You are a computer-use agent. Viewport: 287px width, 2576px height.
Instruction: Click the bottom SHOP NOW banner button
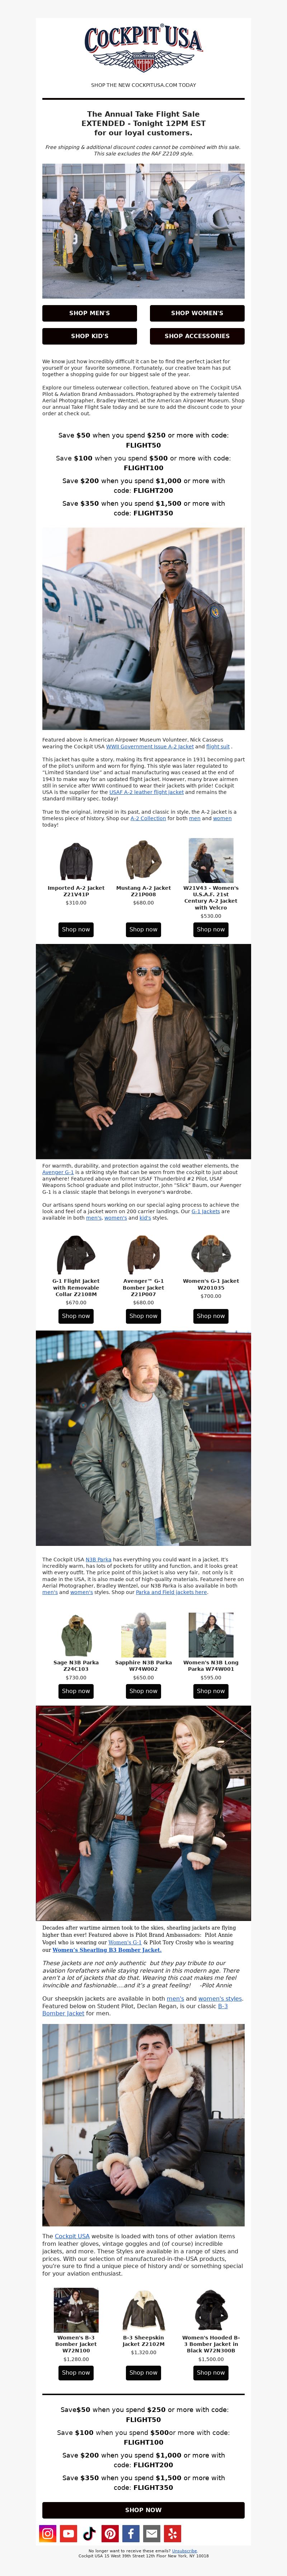pyautogui.click(x=143, y=2510)
